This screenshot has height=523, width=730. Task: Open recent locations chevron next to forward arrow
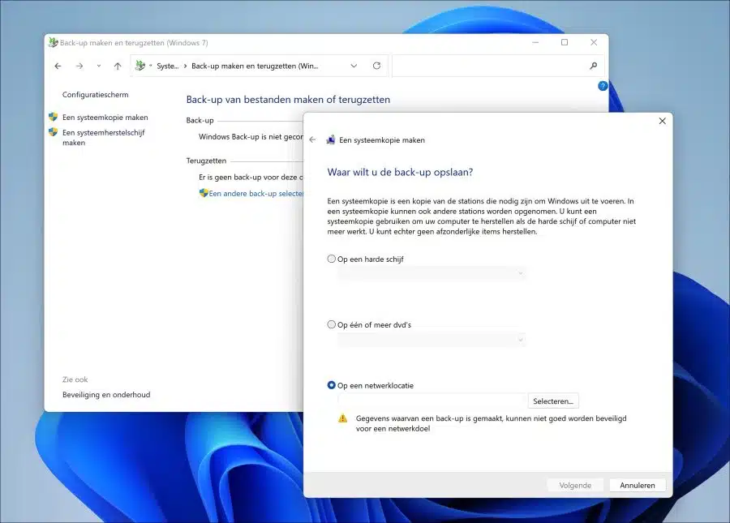tap(99, 66)
